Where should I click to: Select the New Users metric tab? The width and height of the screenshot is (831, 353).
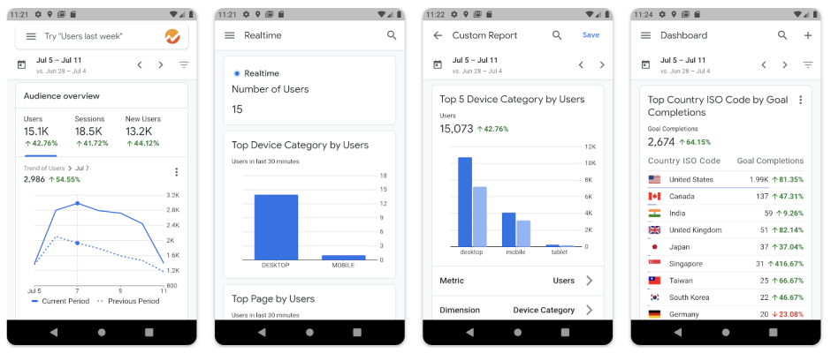pos(143,132)
